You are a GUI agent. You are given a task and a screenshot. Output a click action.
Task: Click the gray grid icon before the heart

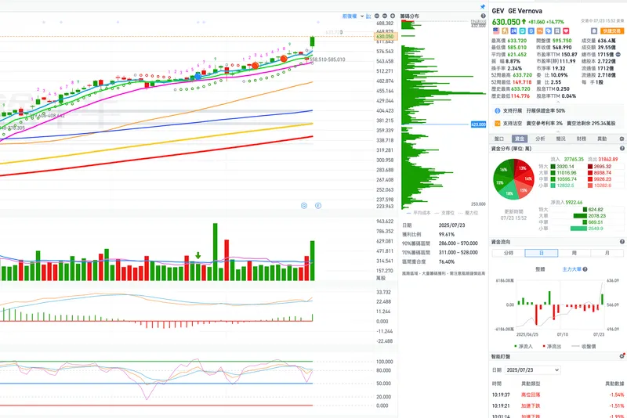(x=557, y=31)
